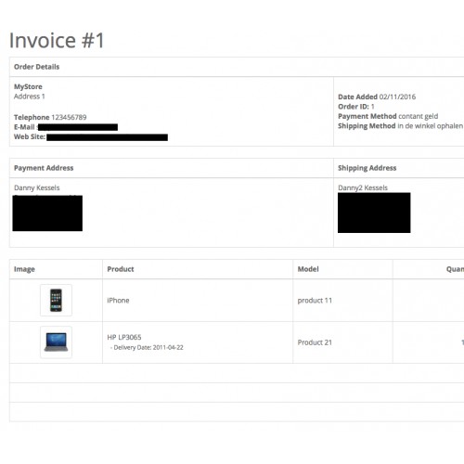
Task: Click the Product column header
Action: (121, 269)
